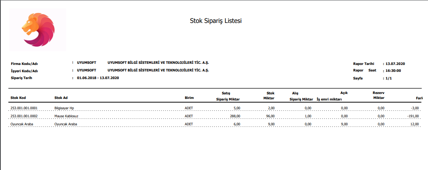The width and height of the screenshot is (428, 170).
Task: Select the order date range 01.06.2018 - 13.07.2020
Action: click(98, 78)
